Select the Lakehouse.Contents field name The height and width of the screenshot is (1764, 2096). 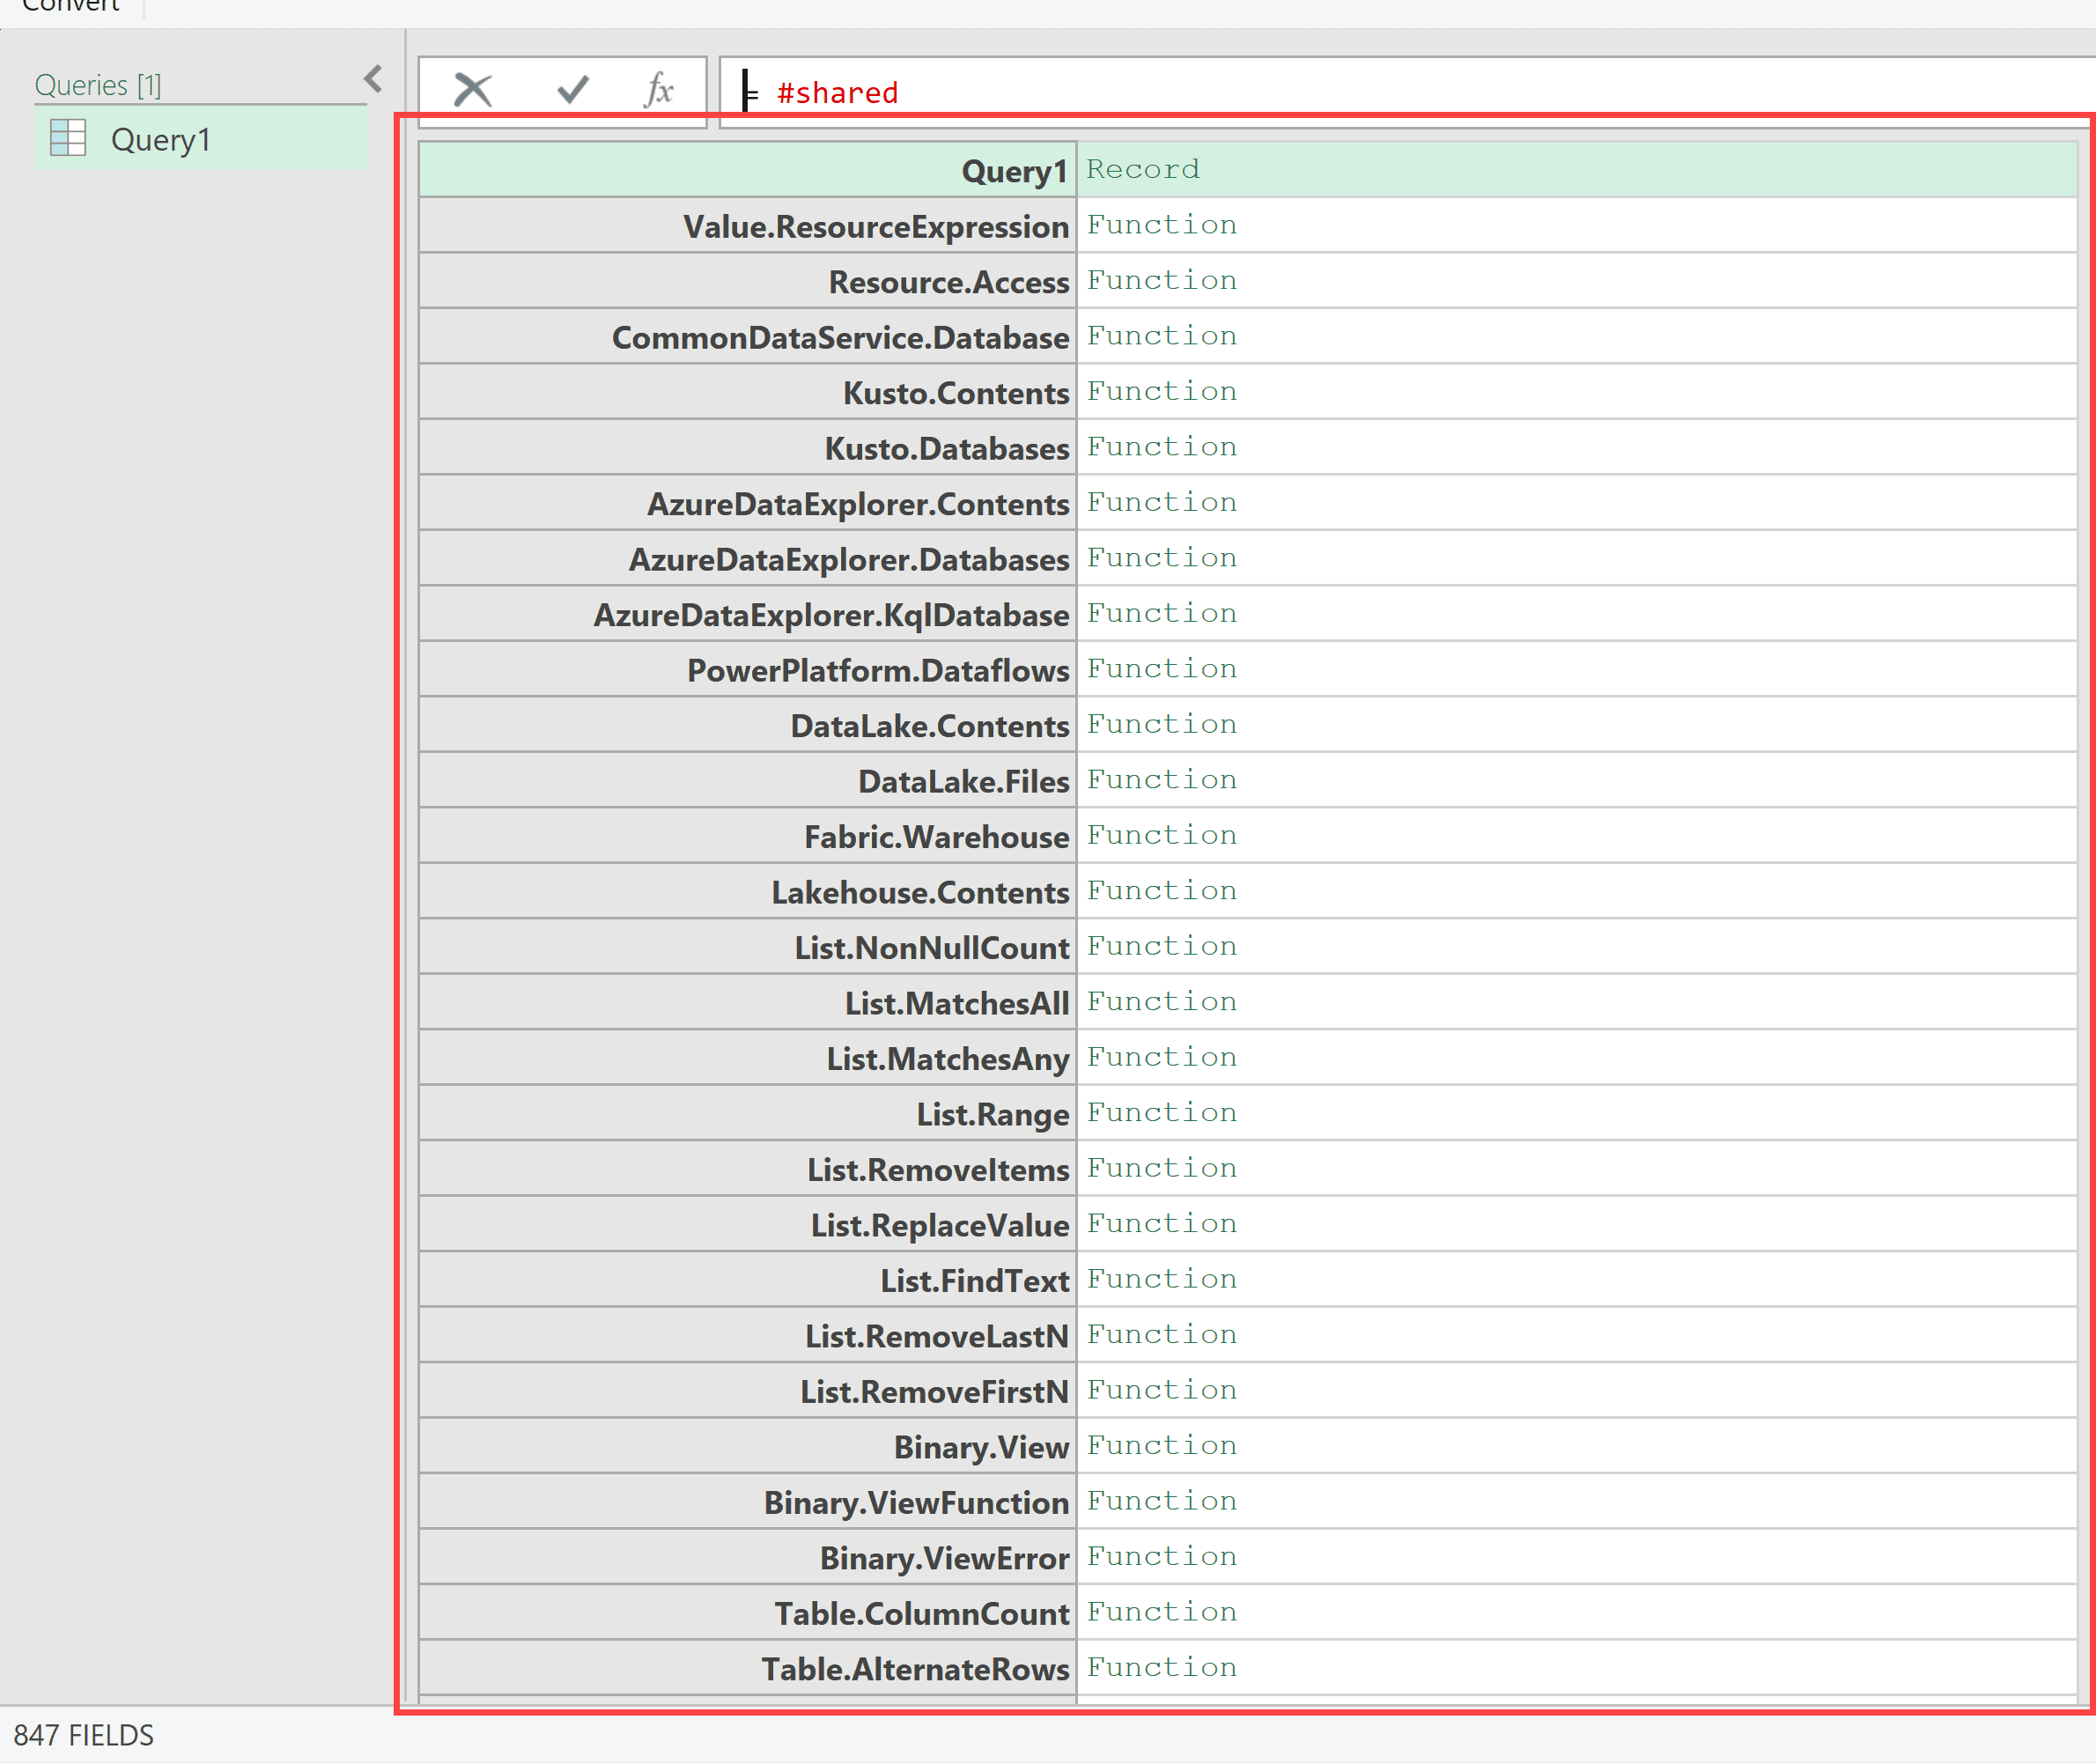click(x=747, y=892)
